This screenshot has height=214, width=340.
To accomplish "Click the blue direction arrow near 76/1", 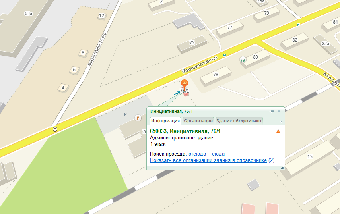I will click(177, 93).
